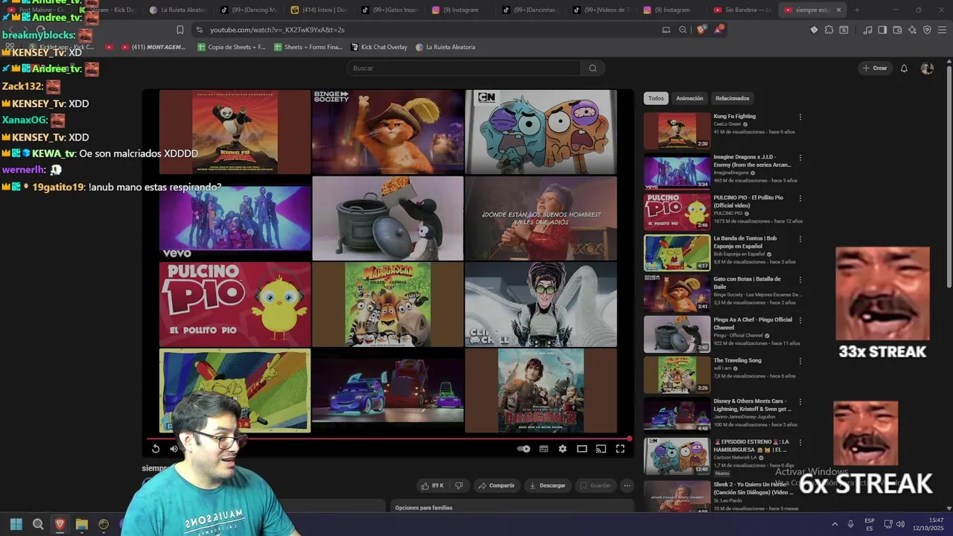Open options menu for Disney & Others Meets Cars
The width and height of the screenshot is (953, 536).
[x=800, y=401]
